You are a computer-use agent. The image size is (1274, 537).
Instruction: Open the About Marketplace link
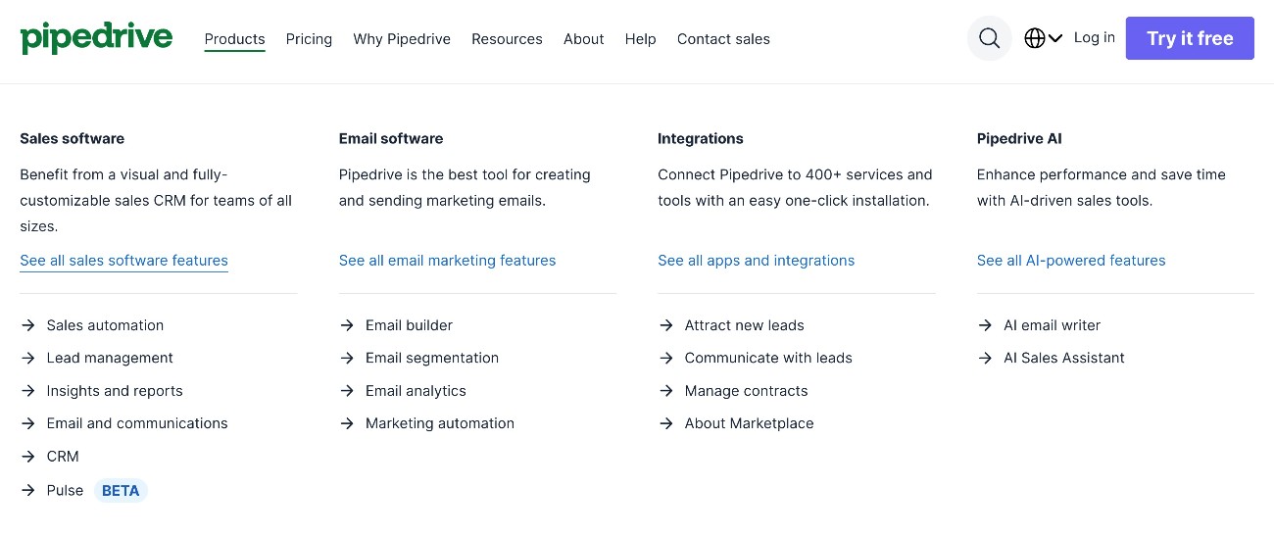point(749,423)
